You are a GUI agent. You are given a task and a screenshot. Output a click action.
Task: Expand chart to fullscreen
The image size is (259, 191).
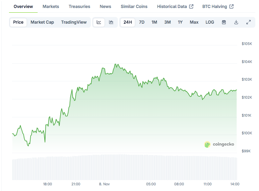(x=248, y=22)
